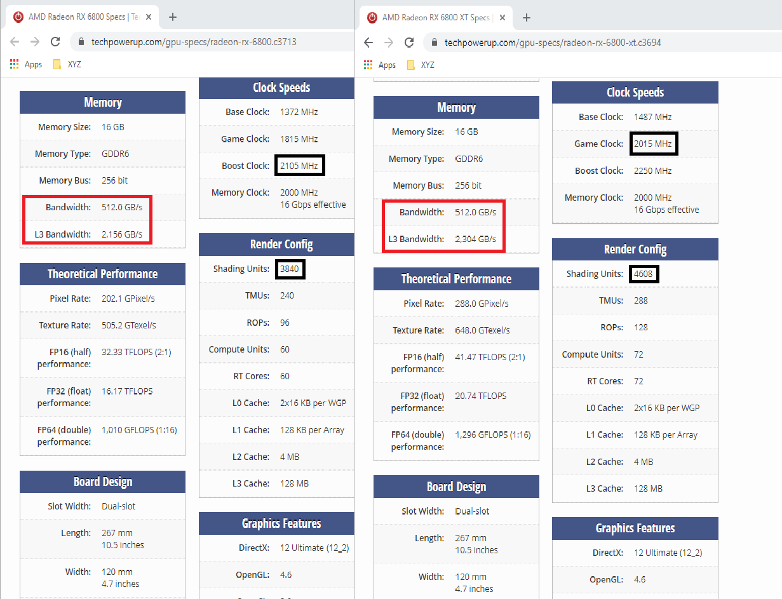Image resolution: width=782 pixels, height=599 pixels.
Task: Click 128 ROPs value
Action: coord(641,327)
